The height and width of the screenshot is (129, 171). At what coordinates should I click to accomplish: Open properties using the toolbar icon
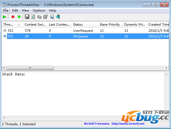[45, 17]
